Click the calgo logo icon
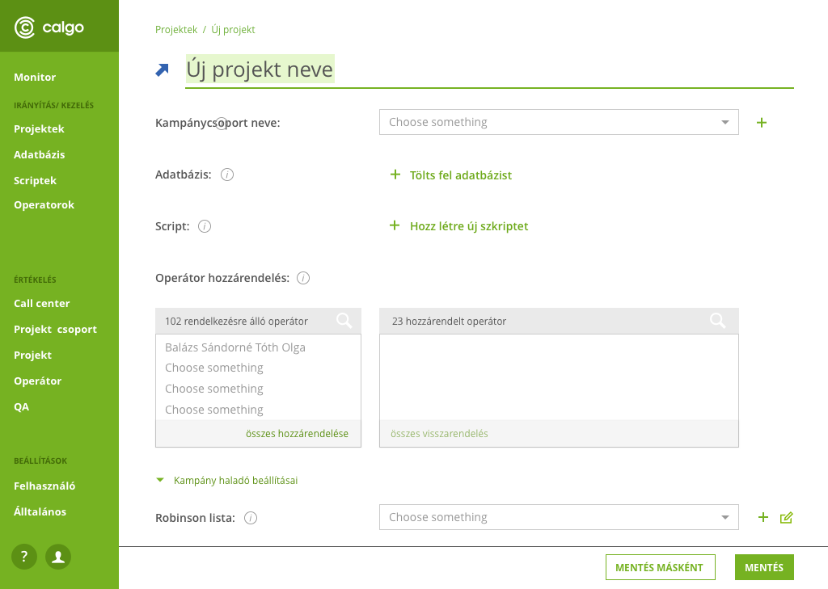828x589 pixels. point(25,27)
